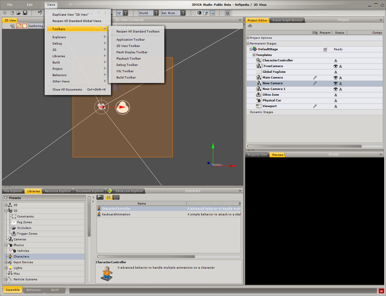Collapse the DefaultStage node
Image resolution: width=386 pixels, height=296 pixels.
pyautogui.click(x=251, y=49)
